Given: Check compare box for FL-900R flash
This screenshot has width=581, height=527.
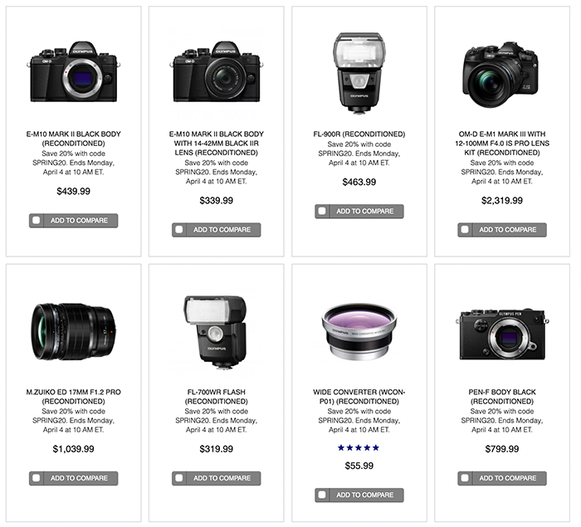Looking at the screenshot, I should tap(323, 212).
